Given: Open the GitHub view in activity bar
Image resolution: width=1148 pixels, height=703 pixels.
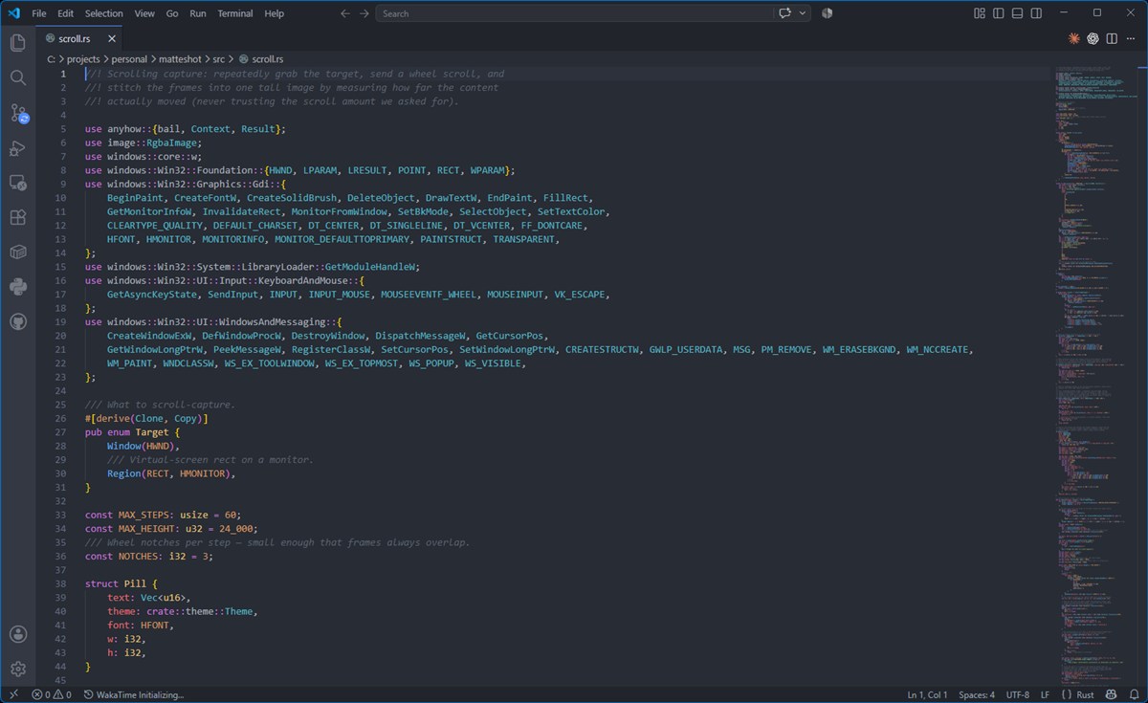Looking at the screenshot, I should tap(17, 321).
